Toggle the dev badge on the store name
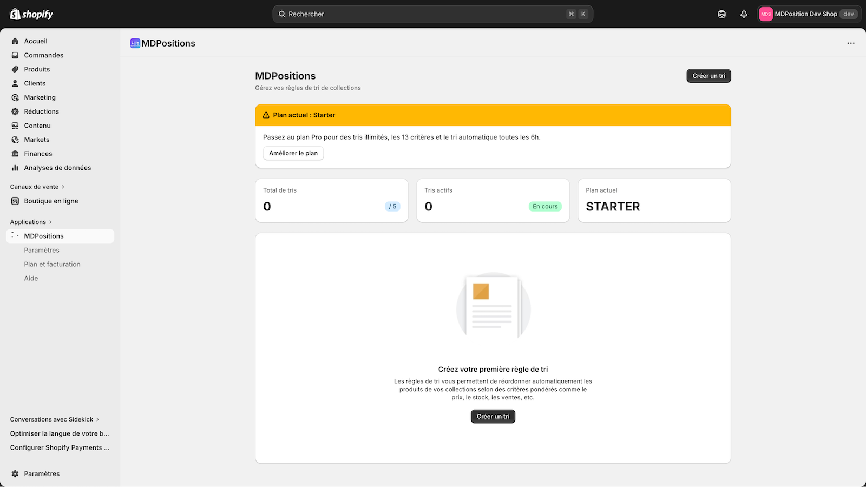 point(848,14)
